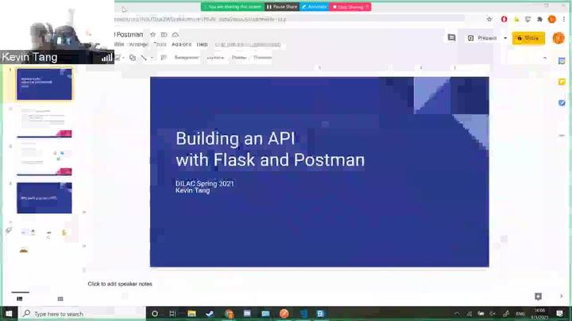Viewport: 572px width, 321px height.
Task: Open the Arrange menu
Action: pos(138,44)
